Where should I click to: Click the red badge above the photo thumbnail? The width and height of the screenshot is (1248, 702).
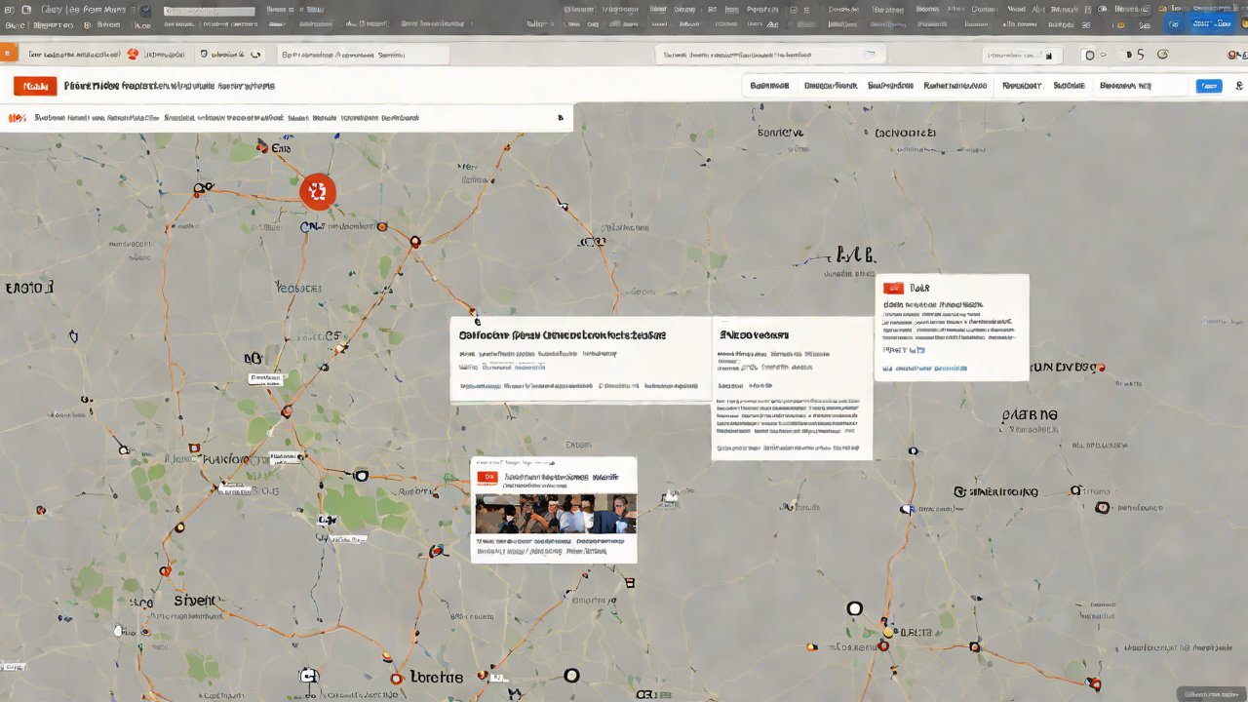pos(486,478)
